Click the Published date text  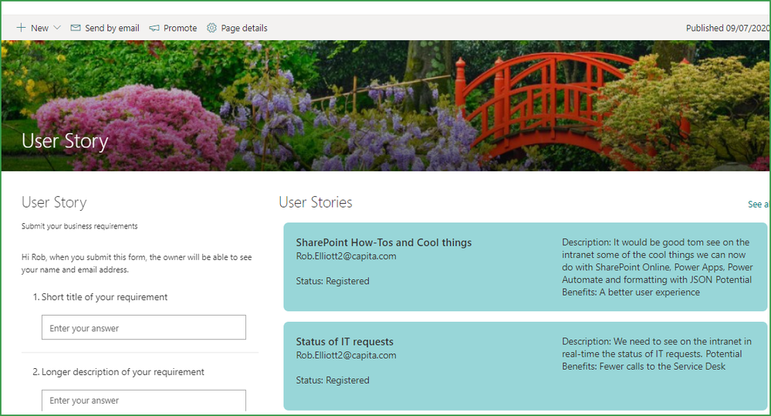[728, 28]
